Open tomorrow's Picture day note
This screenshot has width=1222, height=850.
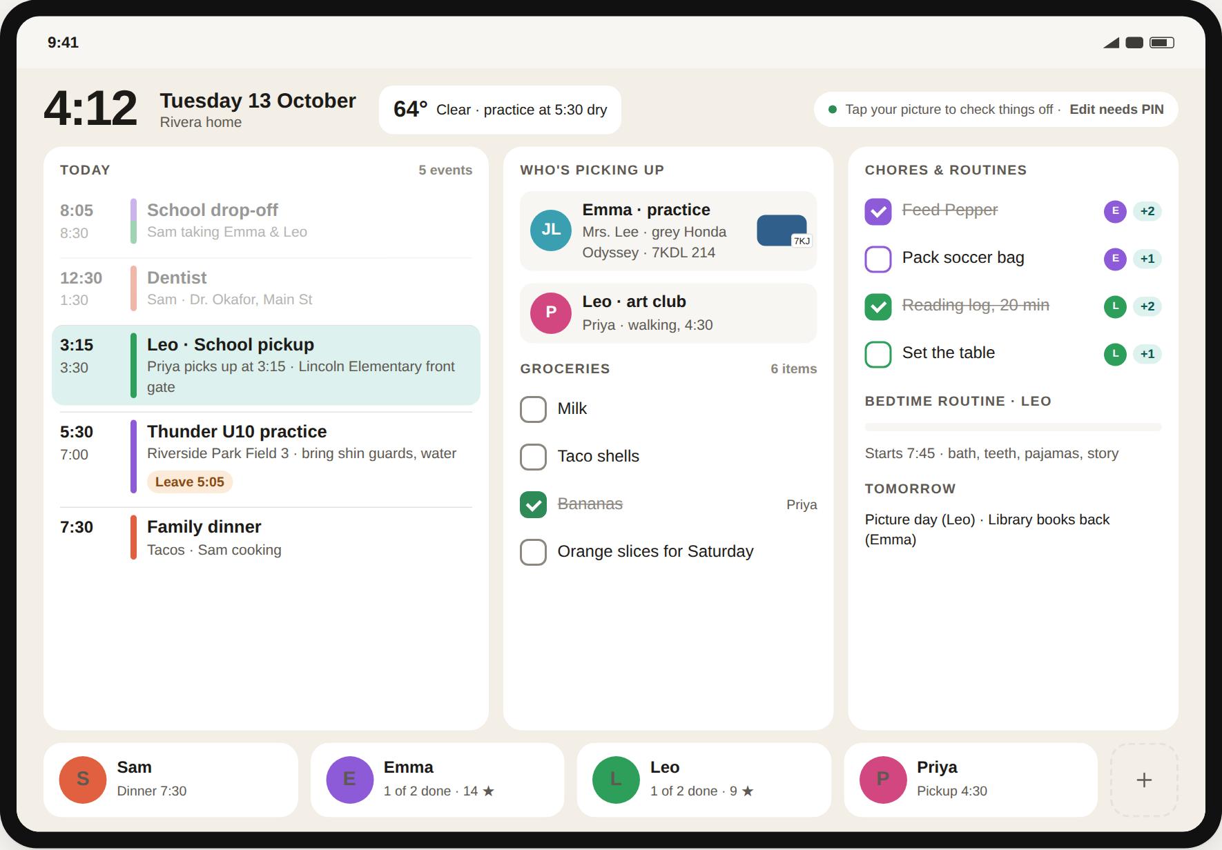coord(987,529)
